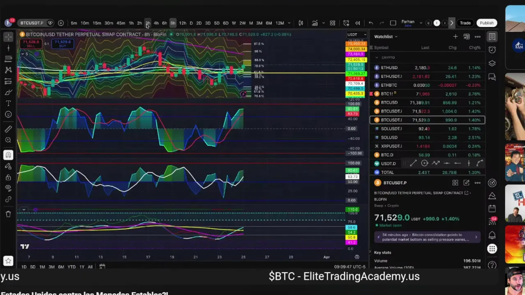The image size is (525, 295).
Task: Select the ETHUSD watchlist row
Action: [x=427, y=68]
